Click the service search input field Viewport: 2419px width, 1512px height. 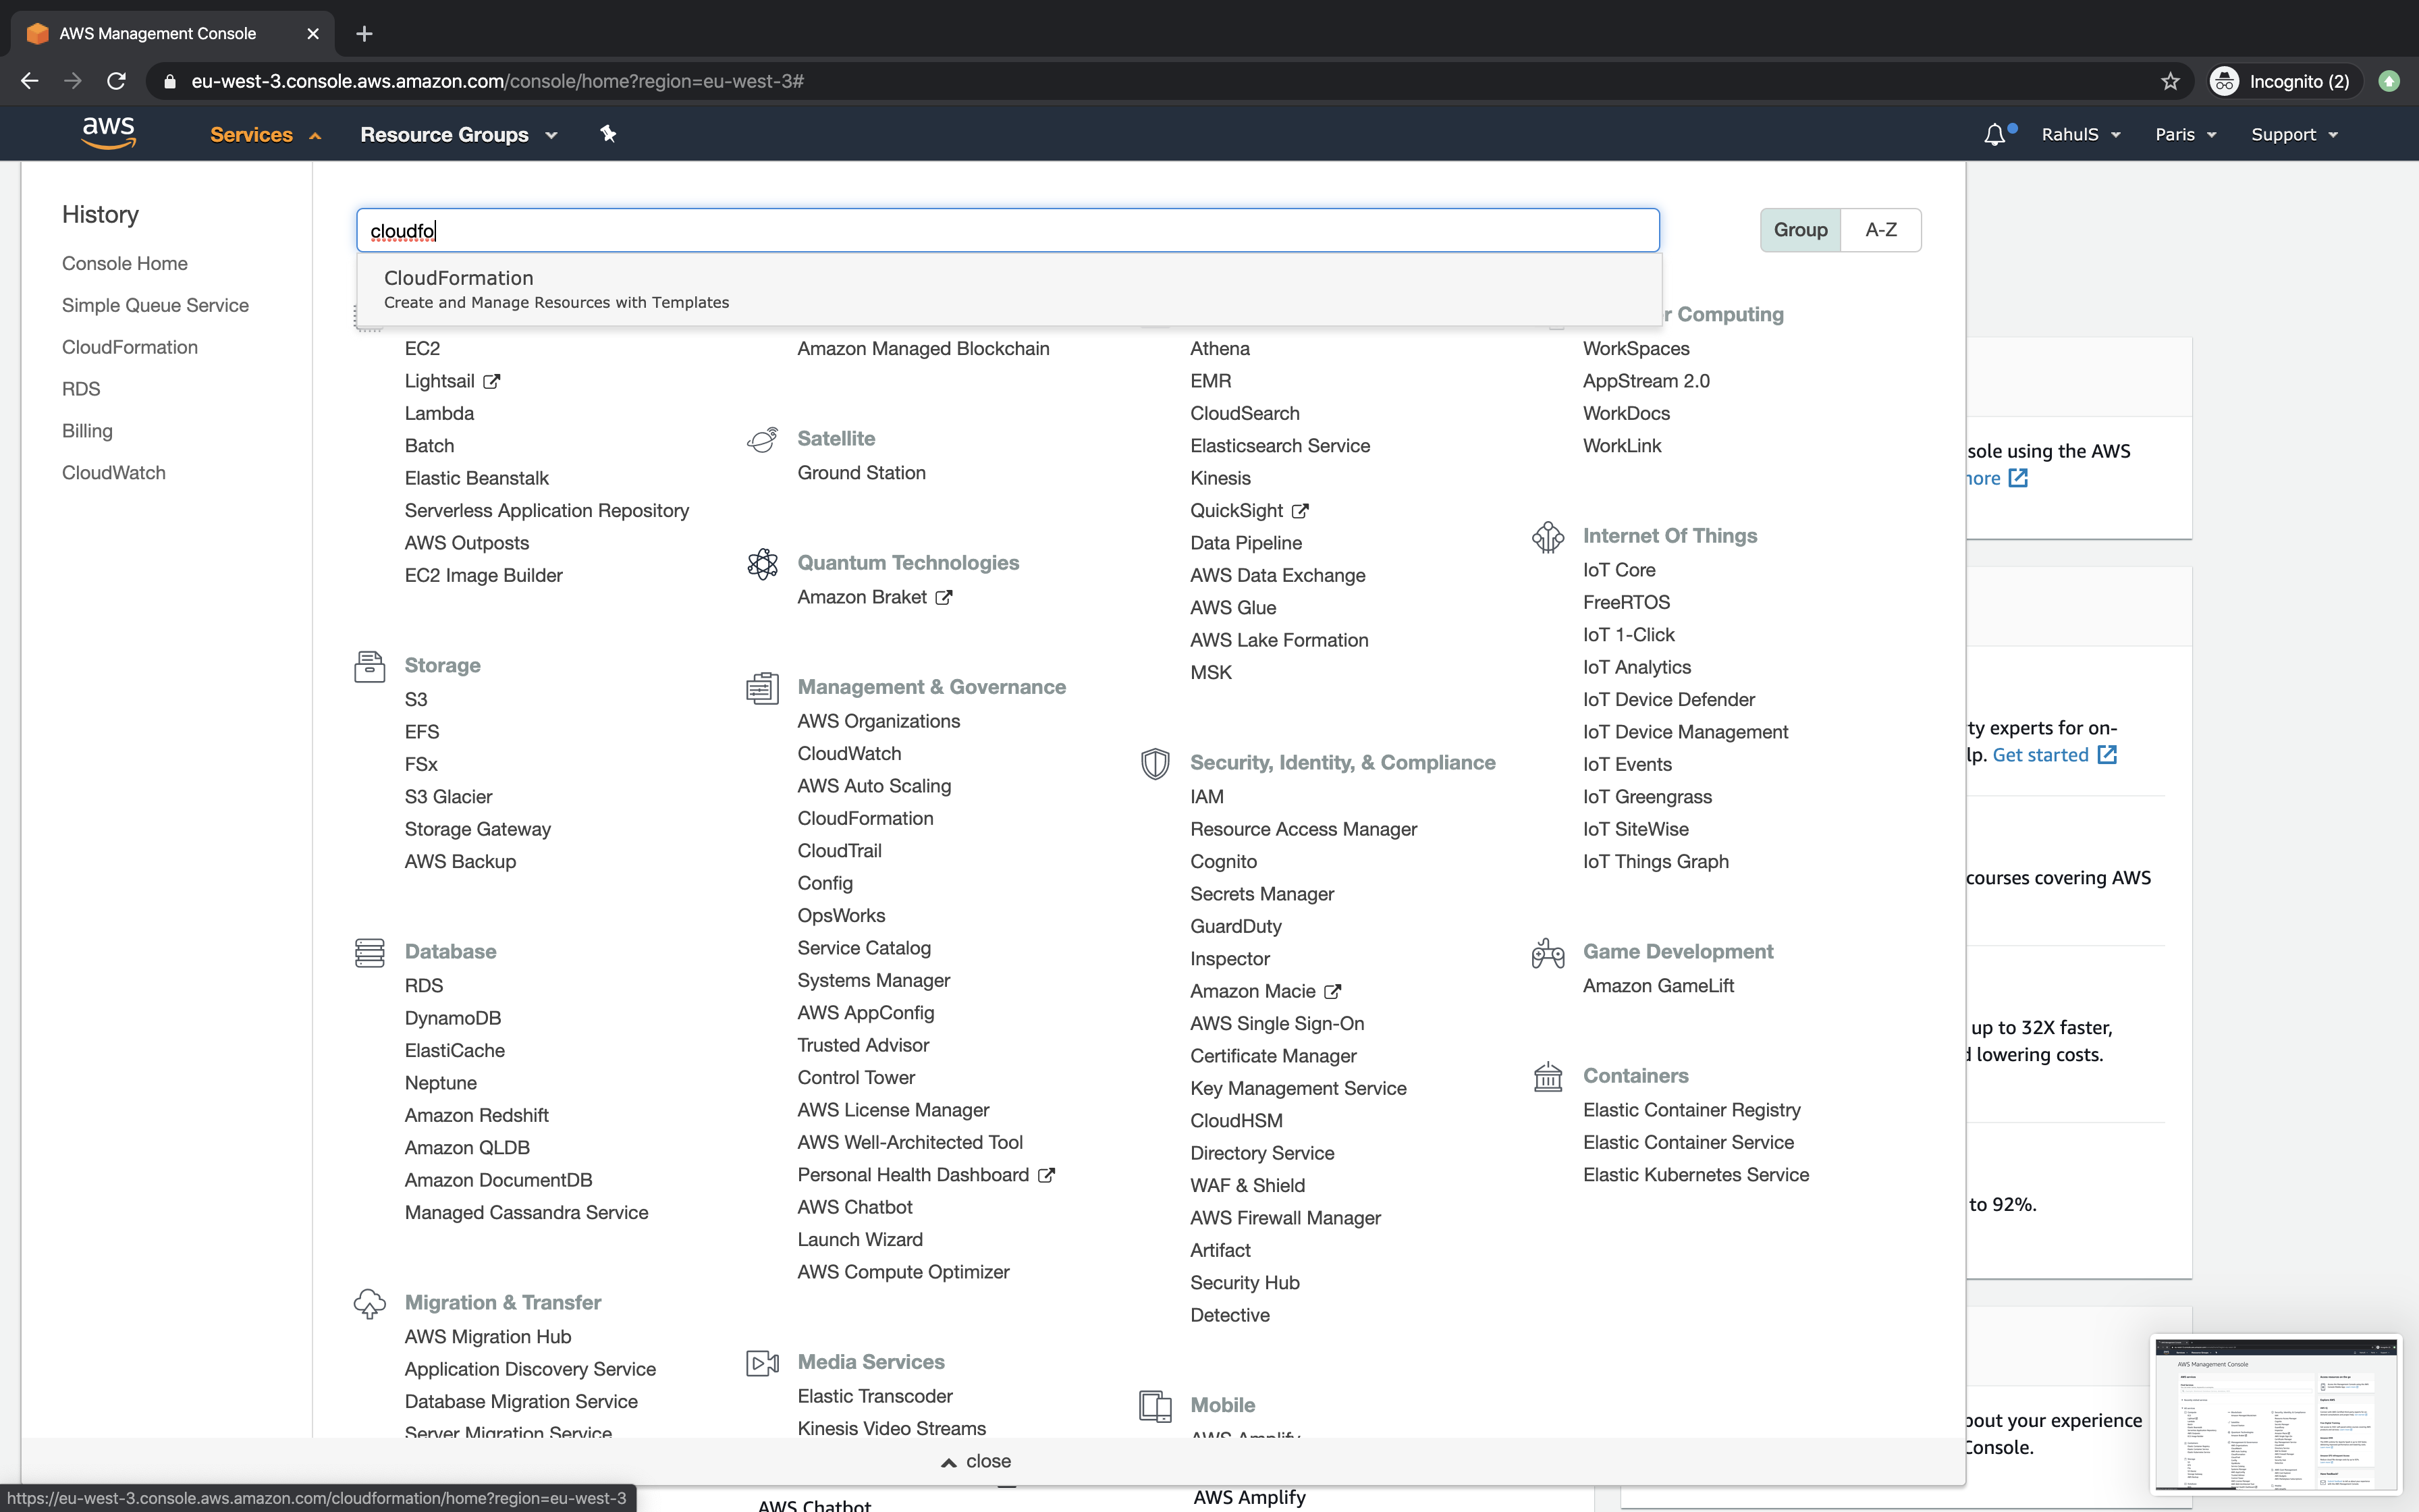[x=1008, y=230]
